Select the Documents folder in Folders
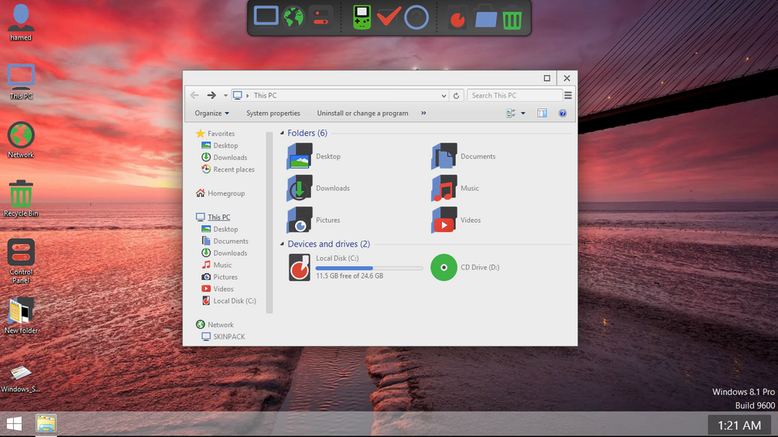The height and width of the screenshot is (437, 778). click(x=464, y=156)
